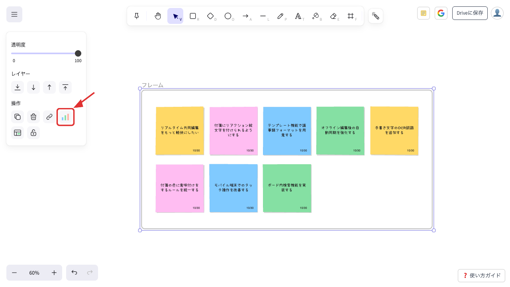Pick the Paint bucket tool

[x=316, y=16]
